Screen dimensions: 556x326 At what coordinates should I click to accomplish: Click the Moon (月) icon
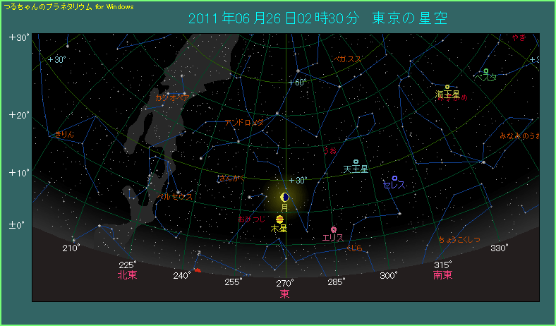click(x=285, y=196)
